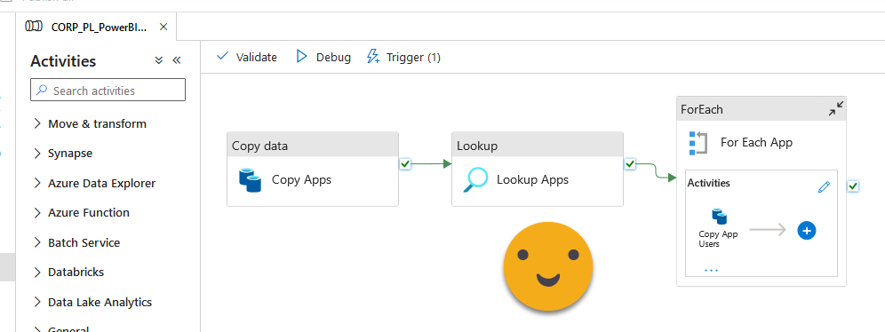Expand all activity categories with double down chevron
This screenshot has width=885, height=332.
158,60
